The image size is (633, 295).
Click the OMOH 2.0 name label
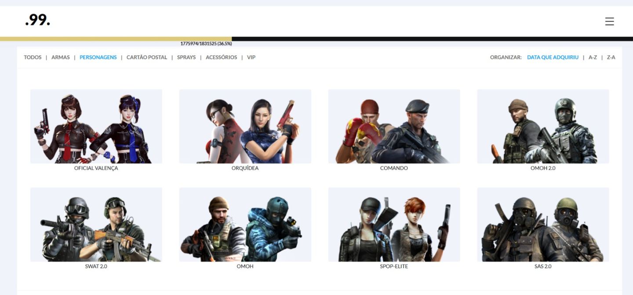tap(543, 168)
